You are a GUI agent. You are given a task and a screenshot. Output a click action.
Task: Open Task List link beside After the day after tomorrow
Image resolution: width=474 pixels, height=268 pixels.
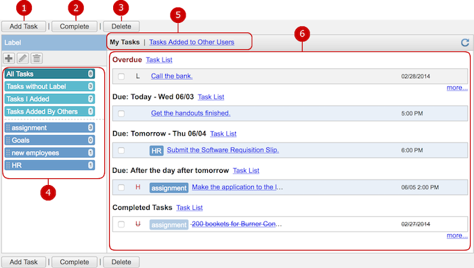[246, 171]
